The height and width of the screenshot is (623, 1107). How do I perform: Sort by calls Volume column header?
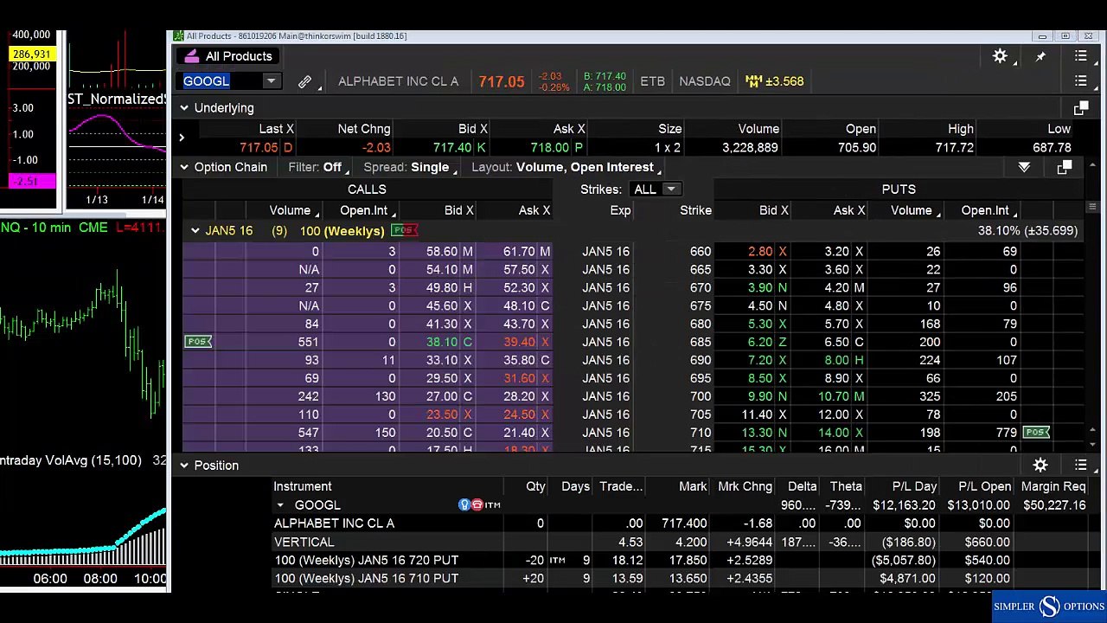(x=290, y=210)
